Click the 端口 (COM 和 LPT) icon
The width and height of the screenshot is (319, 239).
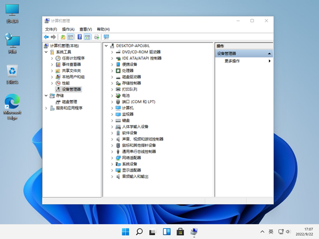coord(118,102)
